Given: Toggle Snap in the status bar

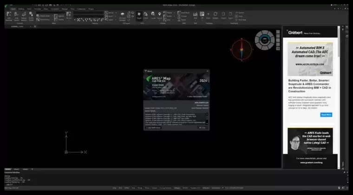Looking at the screenshot, I should pos(114,188).
